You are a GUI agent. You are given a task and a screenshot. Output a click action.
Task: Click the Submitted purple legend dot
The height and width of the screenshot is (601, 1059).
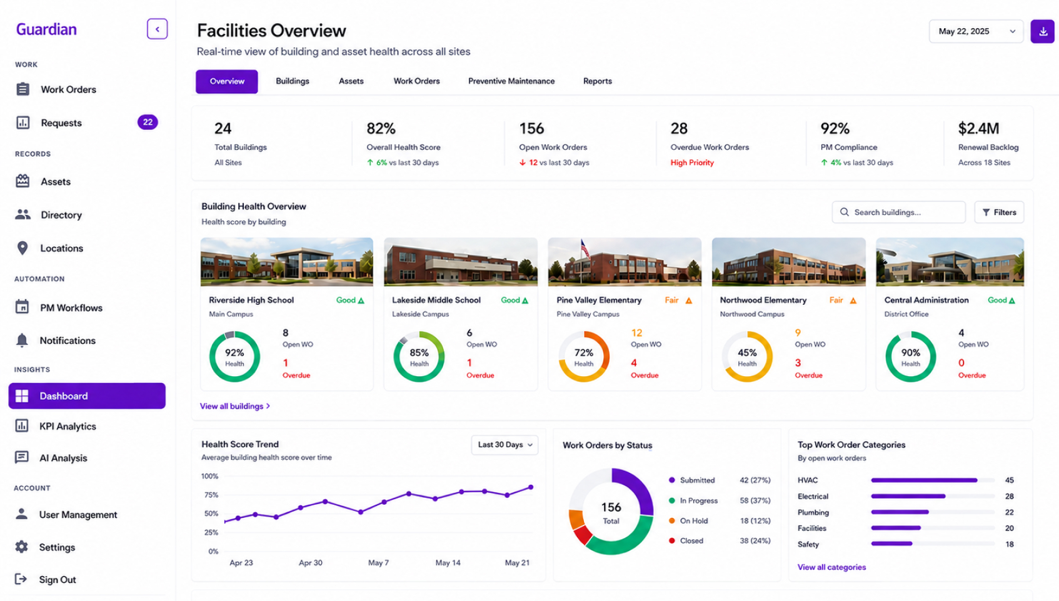point(672,480)
